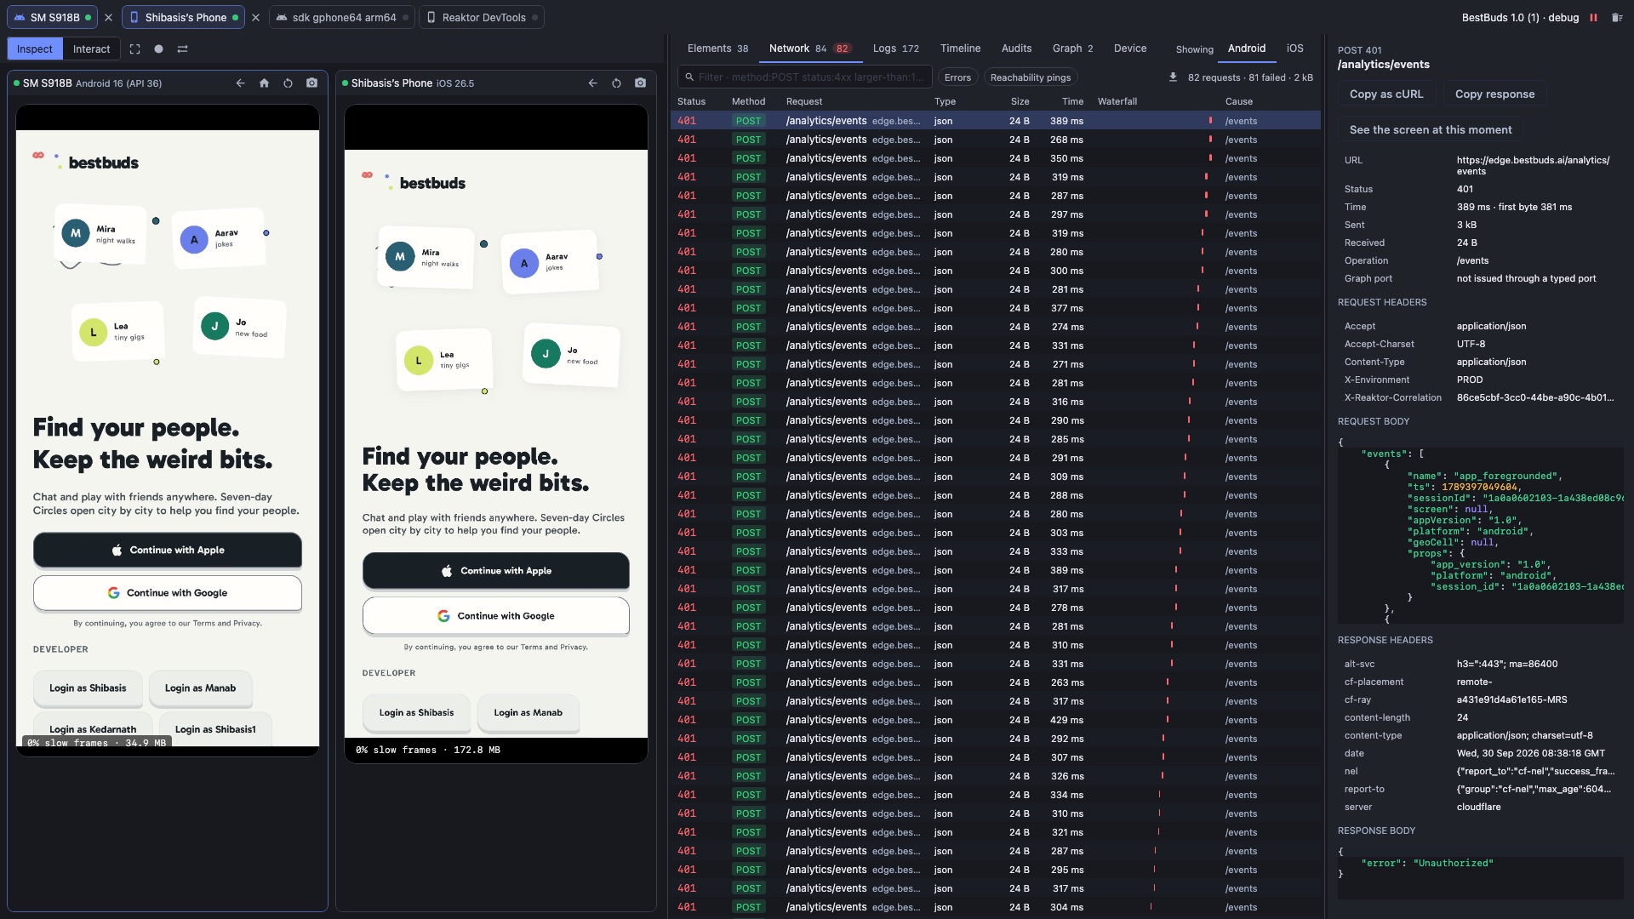This screenshot has height=919, width=1634.
Task: Click Continue with Apple on Shibasis's Phone screen
Action: pos(496,571)
